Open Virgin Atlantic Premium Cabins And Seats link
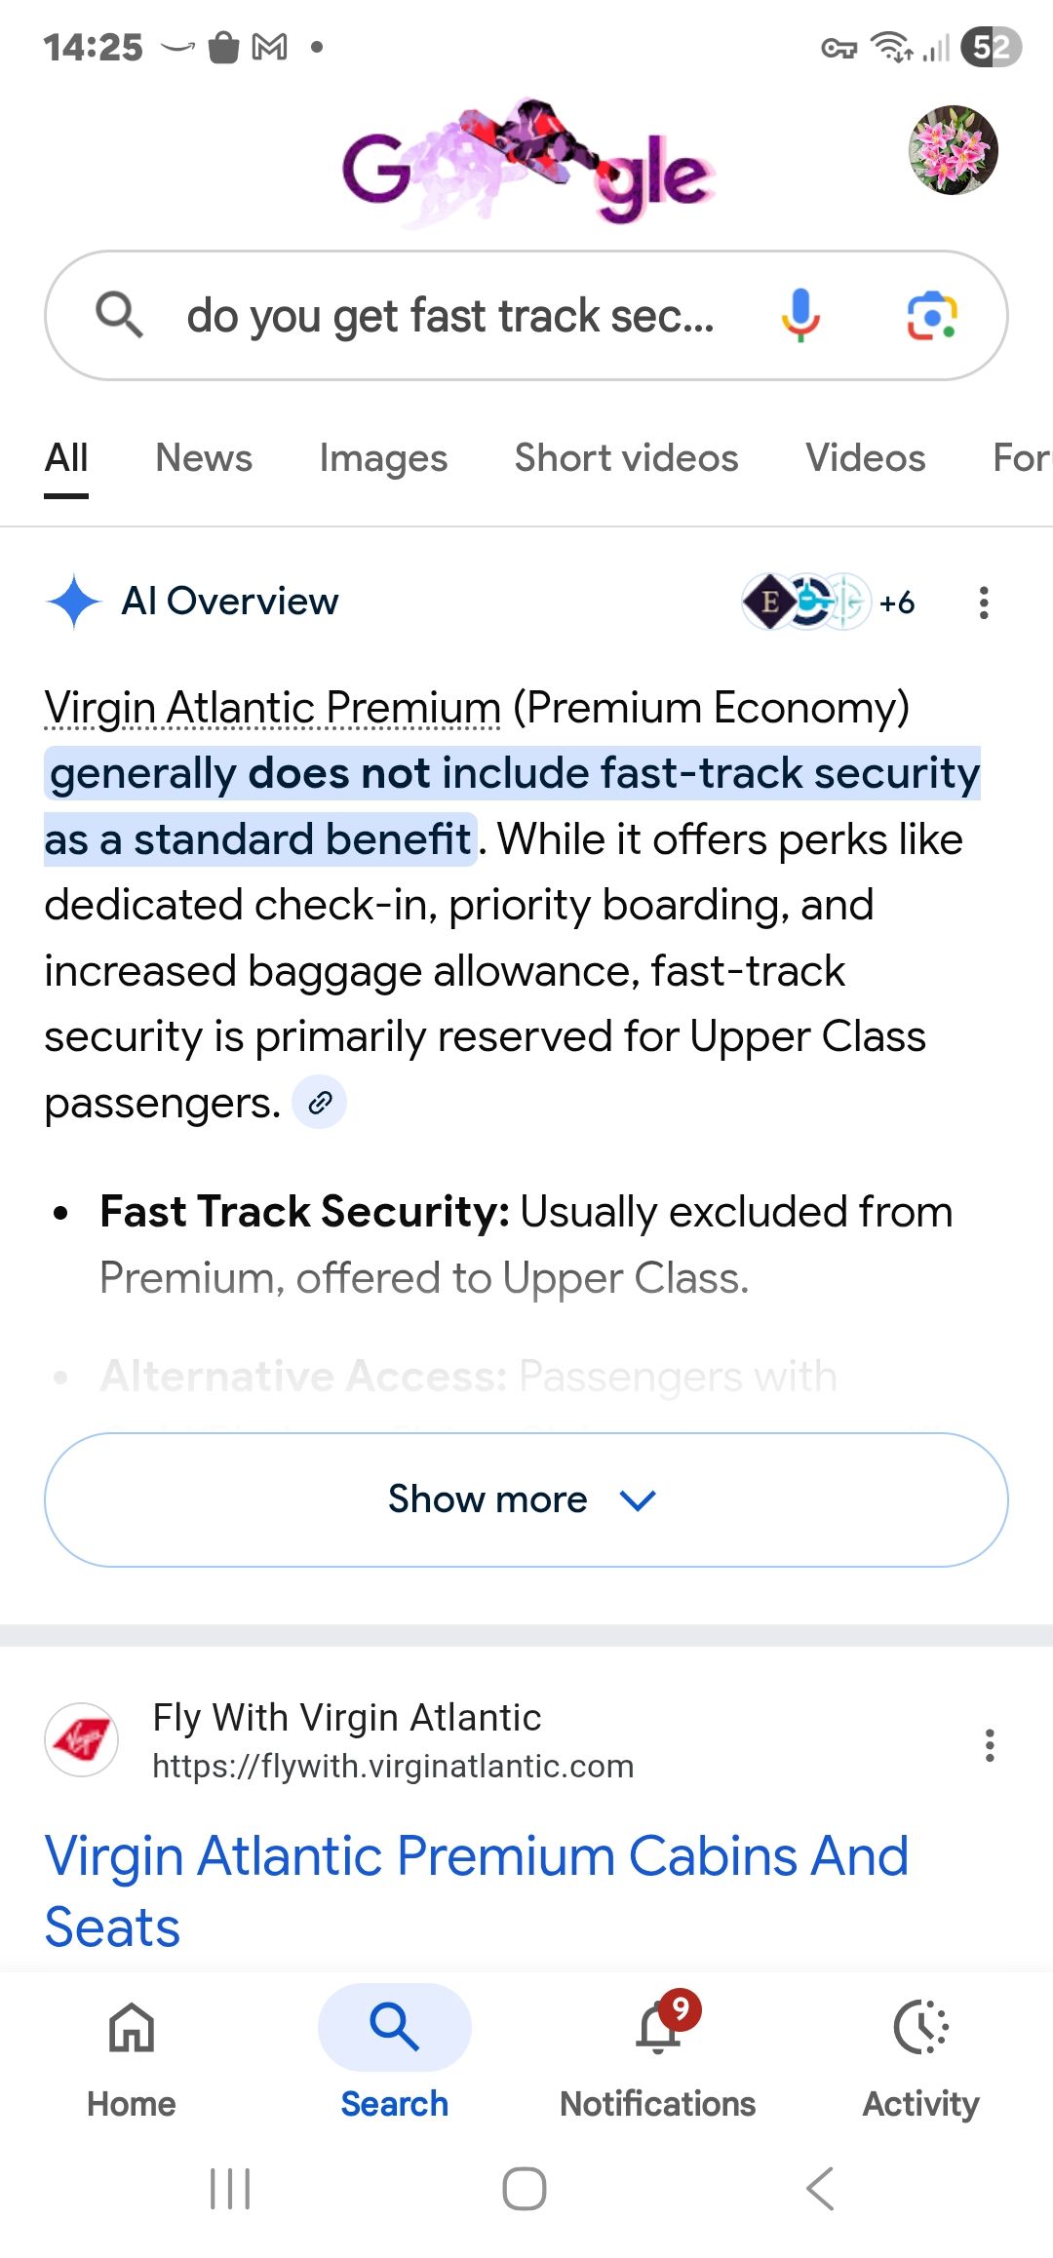Viewport: 1053px width, 2258px height. (477, 1891)
